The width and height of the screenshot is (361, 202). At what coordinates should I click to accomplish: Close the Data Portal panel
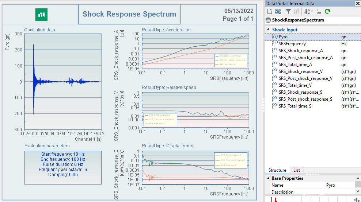(x=357, y=4)
